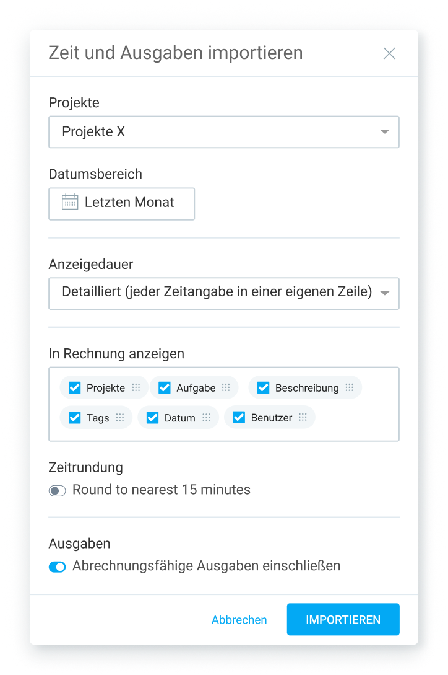Uncheck the Projekte checkbox
This screenshot has width=448, height=675.
[74, 388]
